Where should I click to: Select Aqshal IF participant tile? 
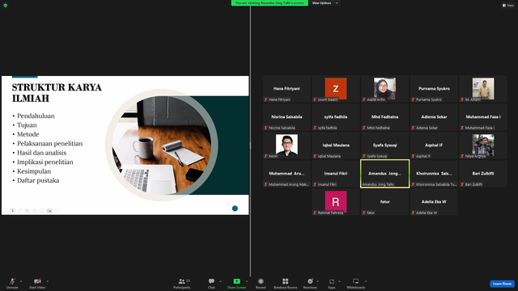coord(434,145)
